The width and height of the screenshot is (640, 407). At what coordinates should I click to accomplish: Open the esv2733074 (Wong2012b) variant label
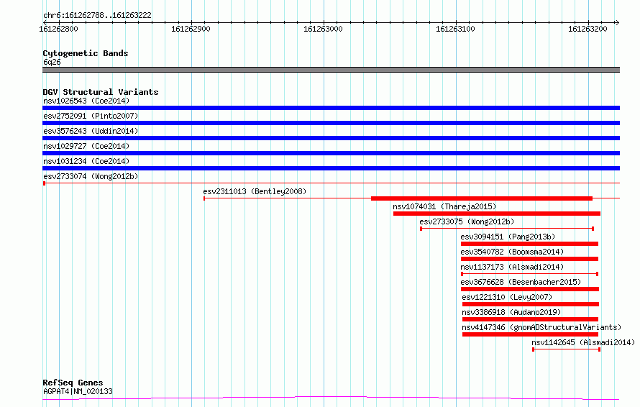point(91,176)
